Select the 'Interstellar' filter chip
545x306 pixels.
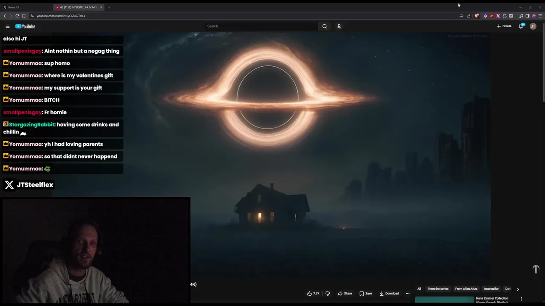tap(491, 289)
